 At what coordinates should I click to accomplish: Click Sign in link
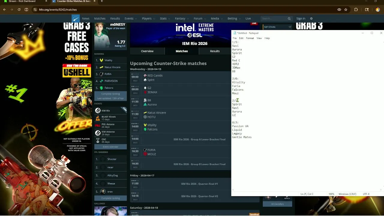(301, 19)
